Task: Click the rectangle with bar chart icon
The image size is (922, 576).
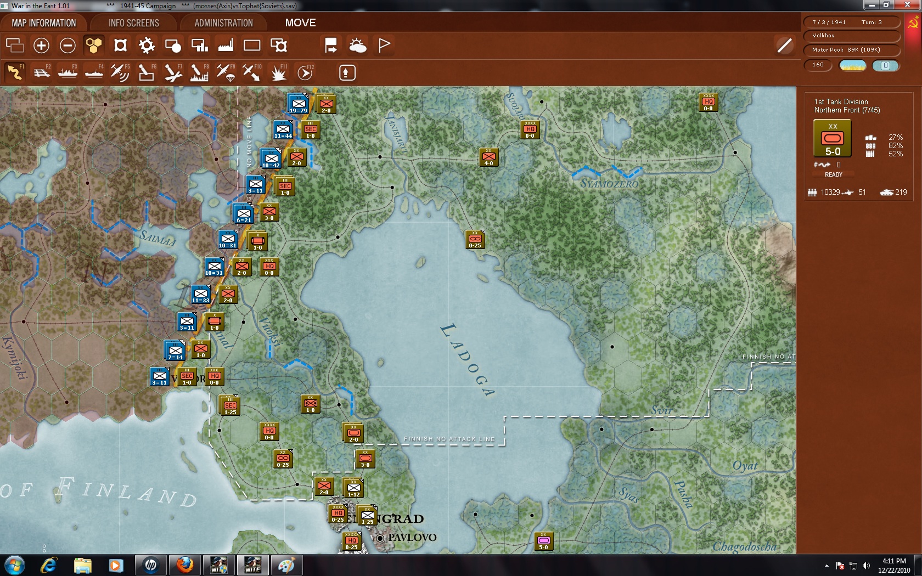Action: click(x=199, y=46)
